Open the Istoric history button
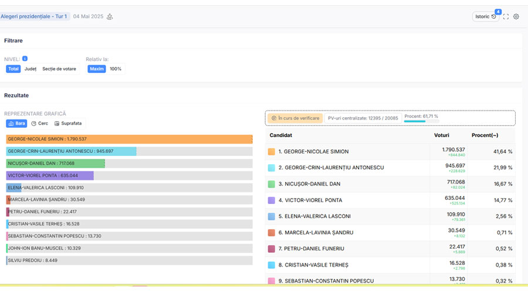This screenshot has height=293, width=528. tap(485, 16)
